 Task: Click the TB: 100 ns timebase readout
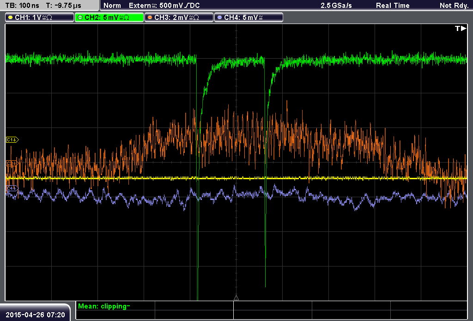[x=22, y=6]
